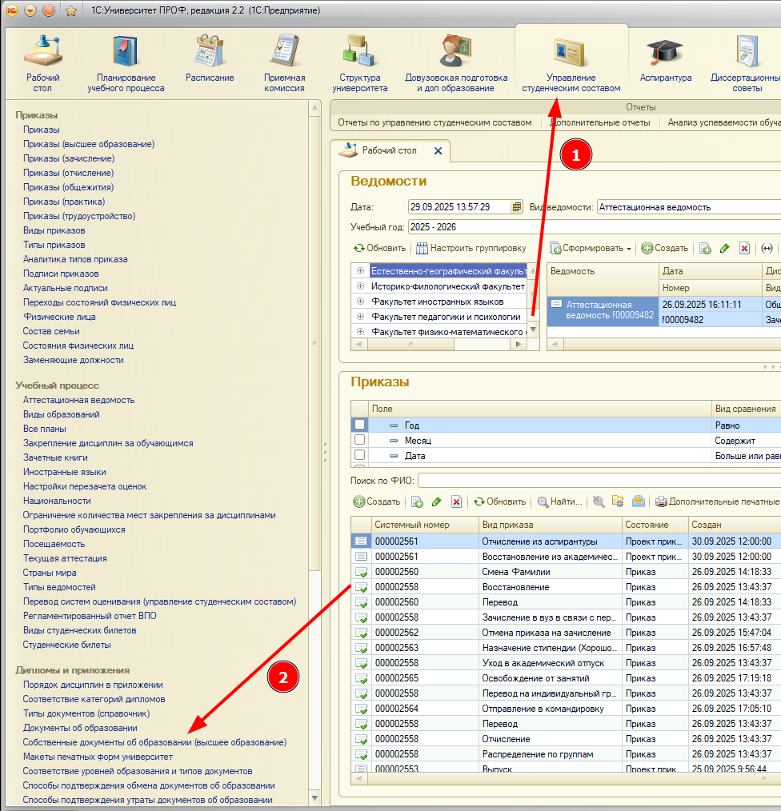This screenshot has height=811, width=781.
Task: Open Отчеты по управлению студенческим составом
Action: [435, 122]
